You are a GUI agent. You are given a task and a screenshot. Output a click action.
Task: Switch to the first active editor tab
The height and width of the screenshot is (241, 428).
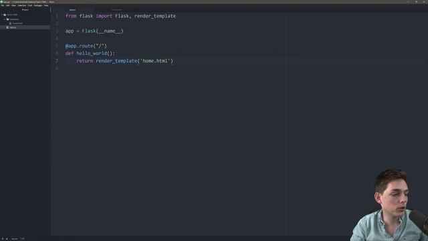click(x=72, y=10)
